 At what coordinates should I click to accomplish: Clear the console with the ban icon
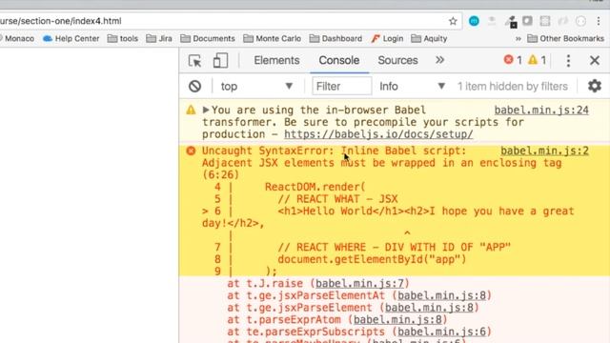tap(194, 86)
